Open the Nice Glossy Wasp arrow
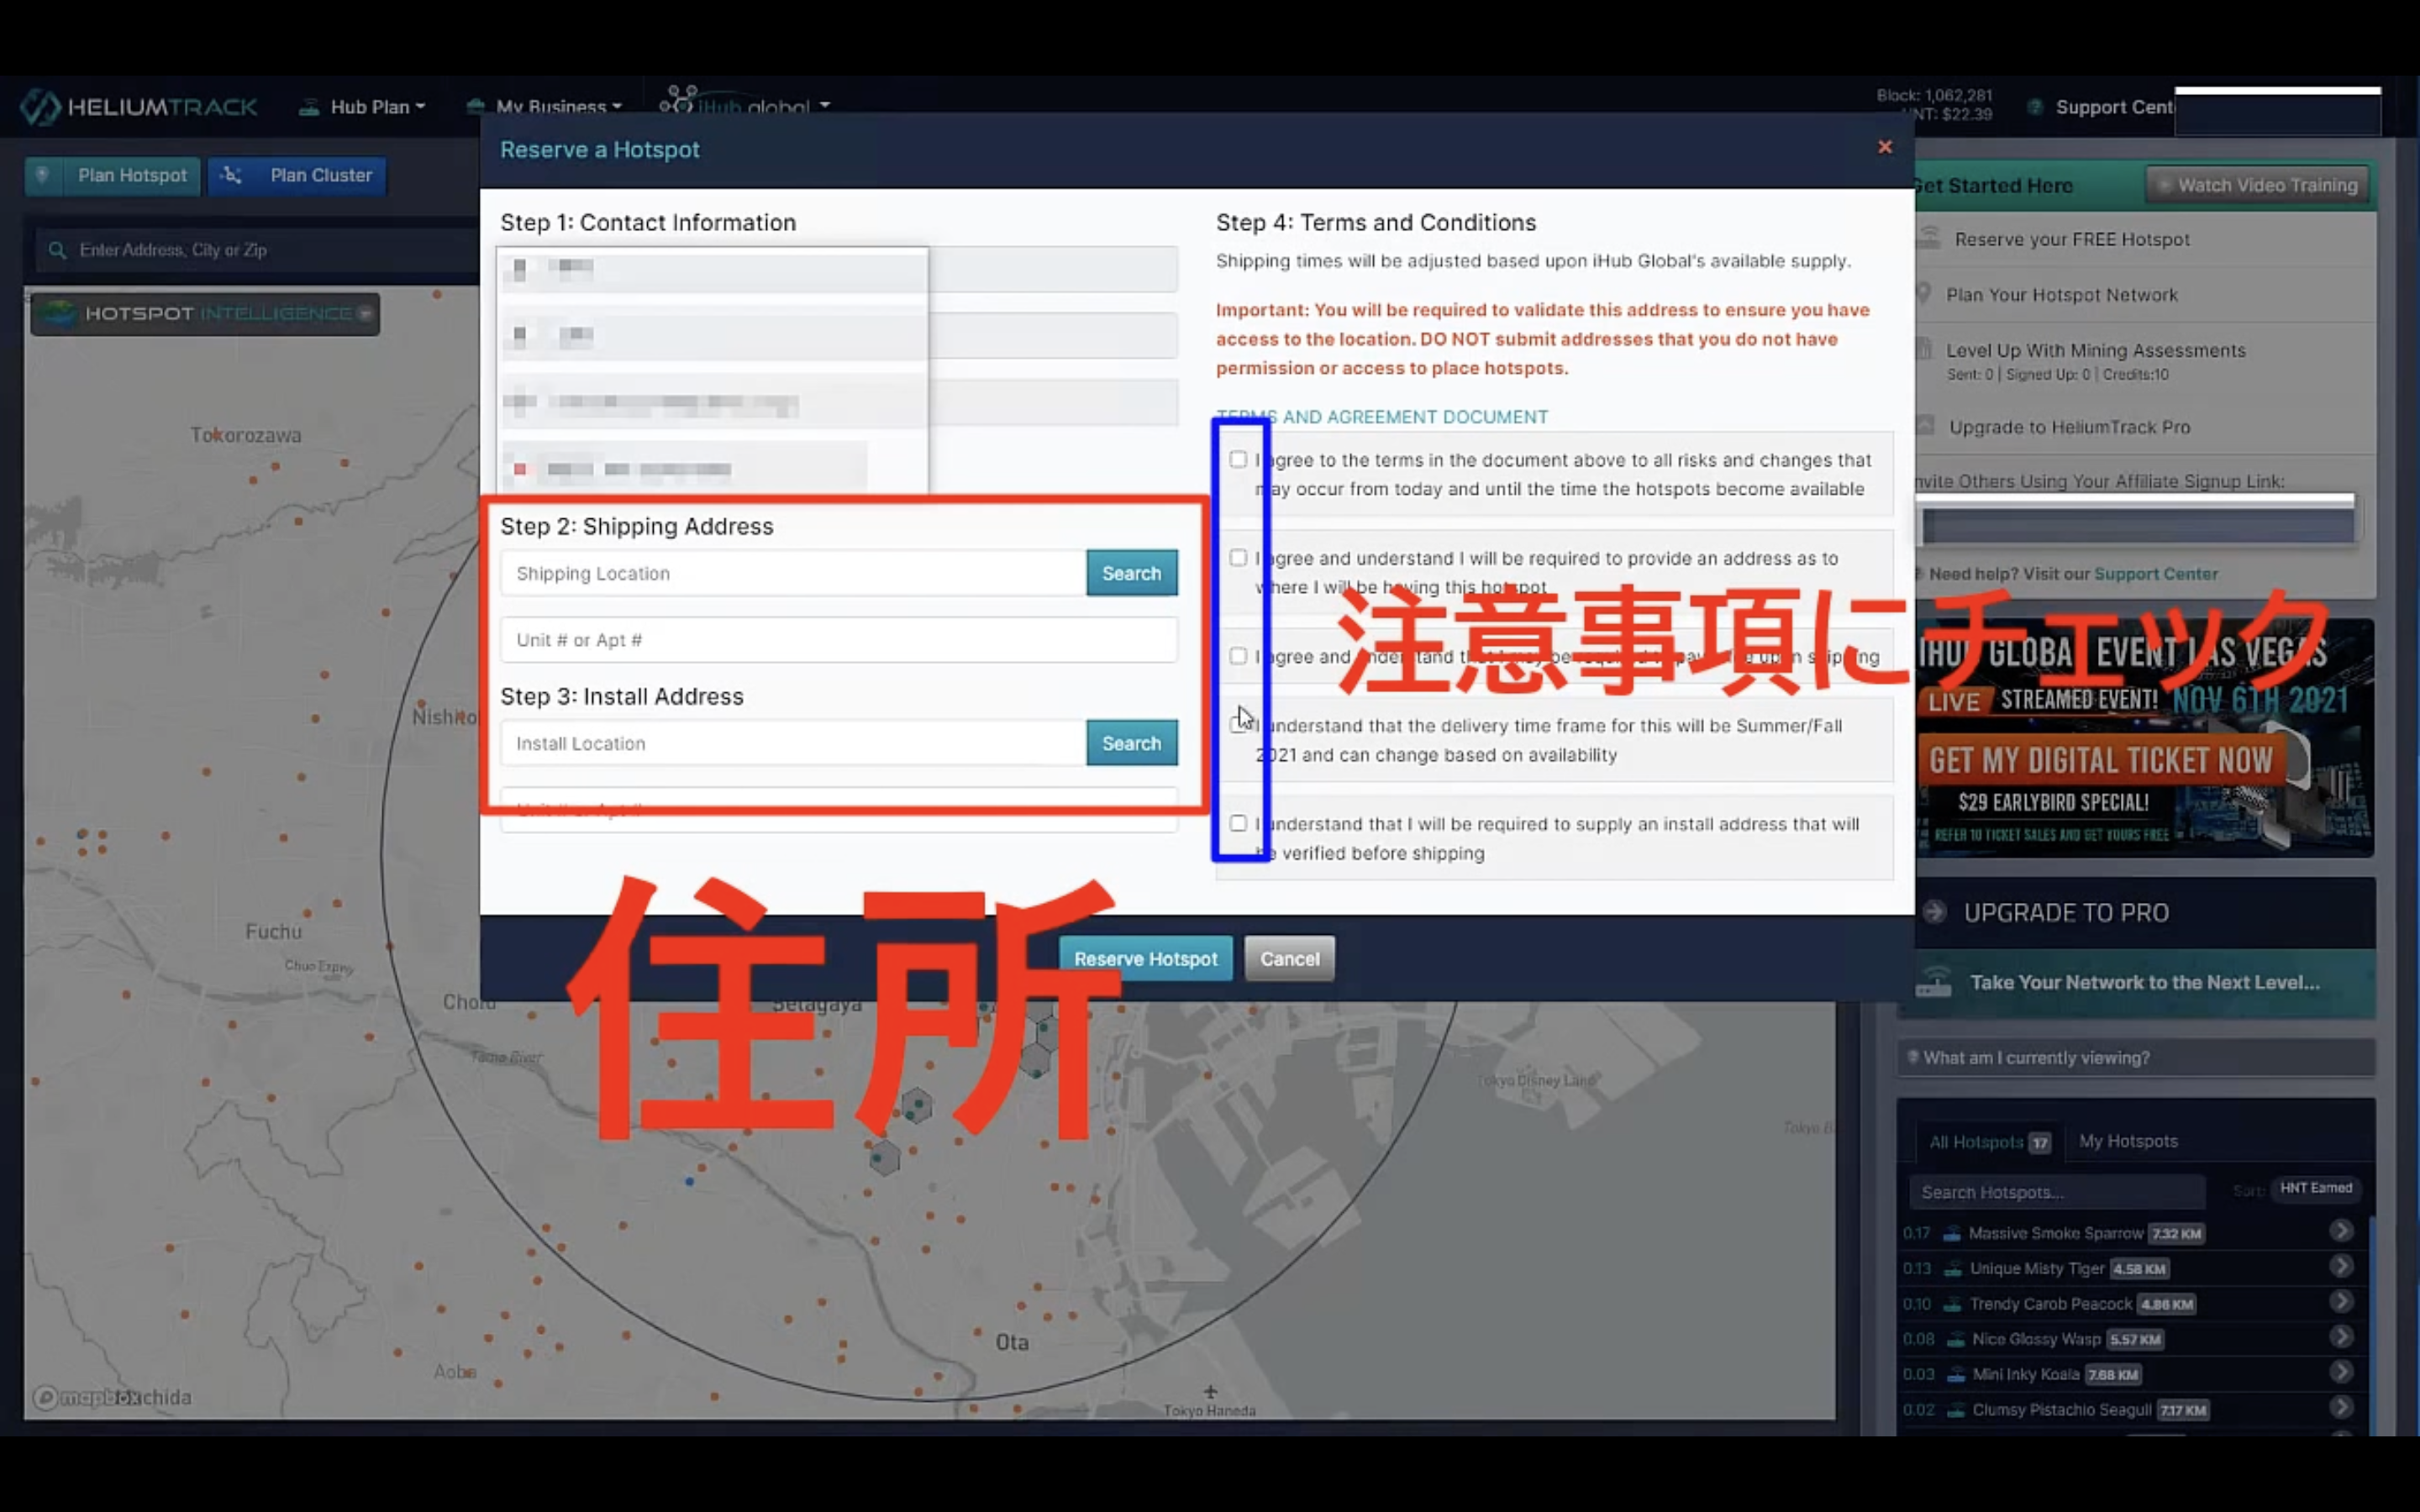The image size is (2420, 1512). [x=2341, y=1337]
